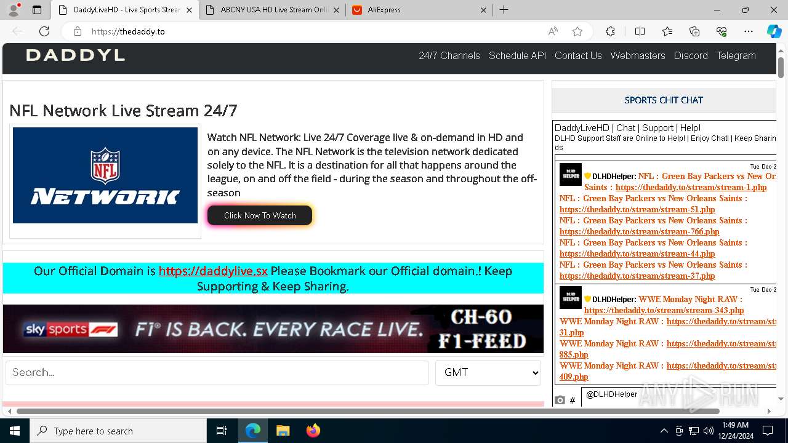Open 24/7 Channels menu item
The width and height of the screenshot is (788, 443).
click(x=449, y=55)
